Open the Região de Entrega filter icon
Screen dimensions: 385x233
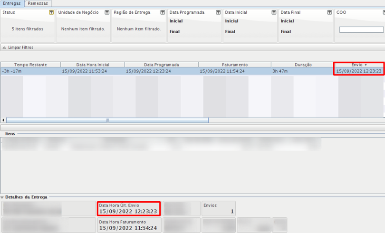pos(163,13)
